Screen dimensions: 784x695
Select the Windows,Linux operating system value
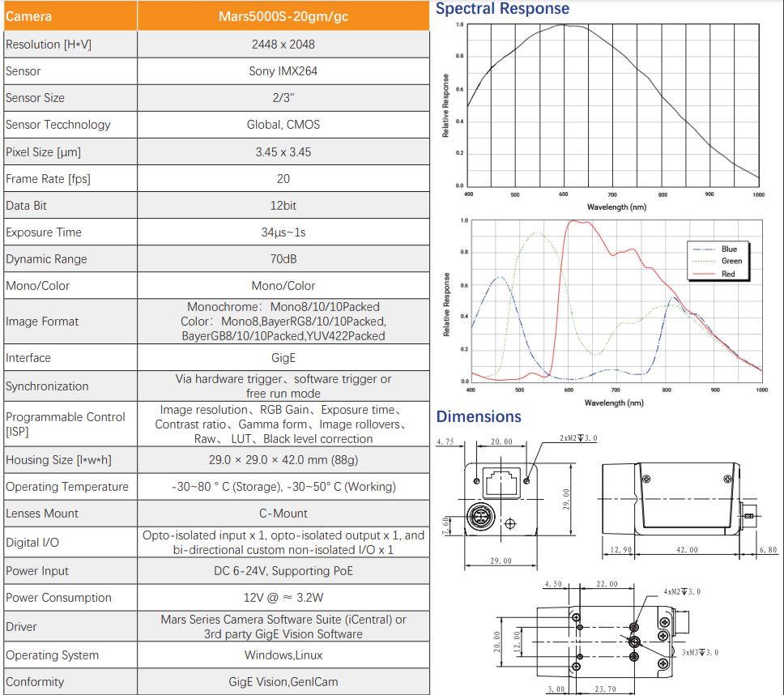click(283, 655)
